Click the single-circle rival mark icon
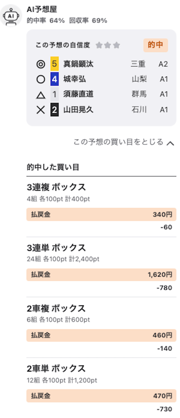180x418 pixels. [41, 79]
